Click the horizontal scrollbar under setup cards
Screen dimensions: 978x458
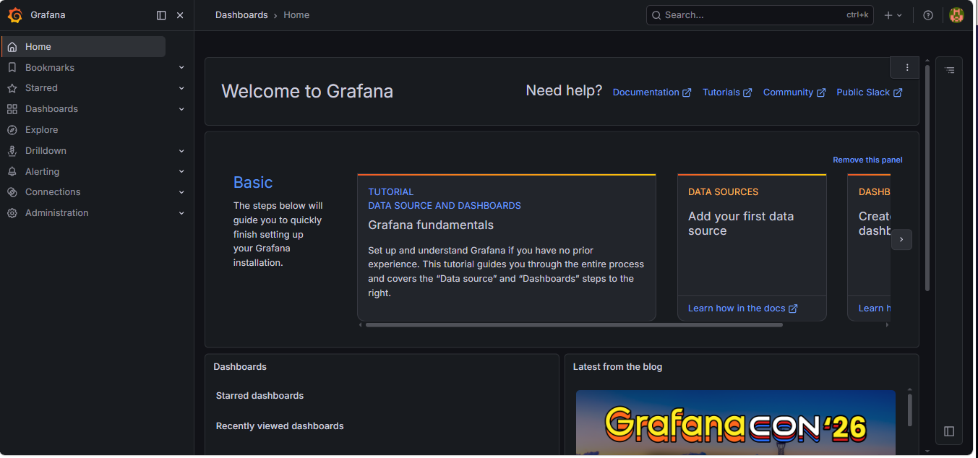pos(574,325)
